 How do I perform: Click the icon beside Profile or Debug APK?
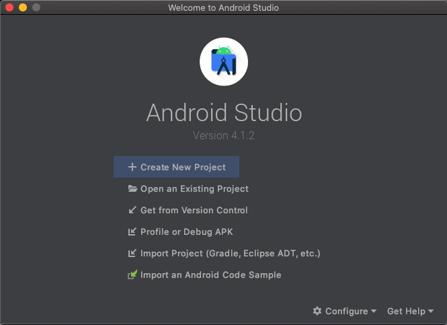pos(132,231)
